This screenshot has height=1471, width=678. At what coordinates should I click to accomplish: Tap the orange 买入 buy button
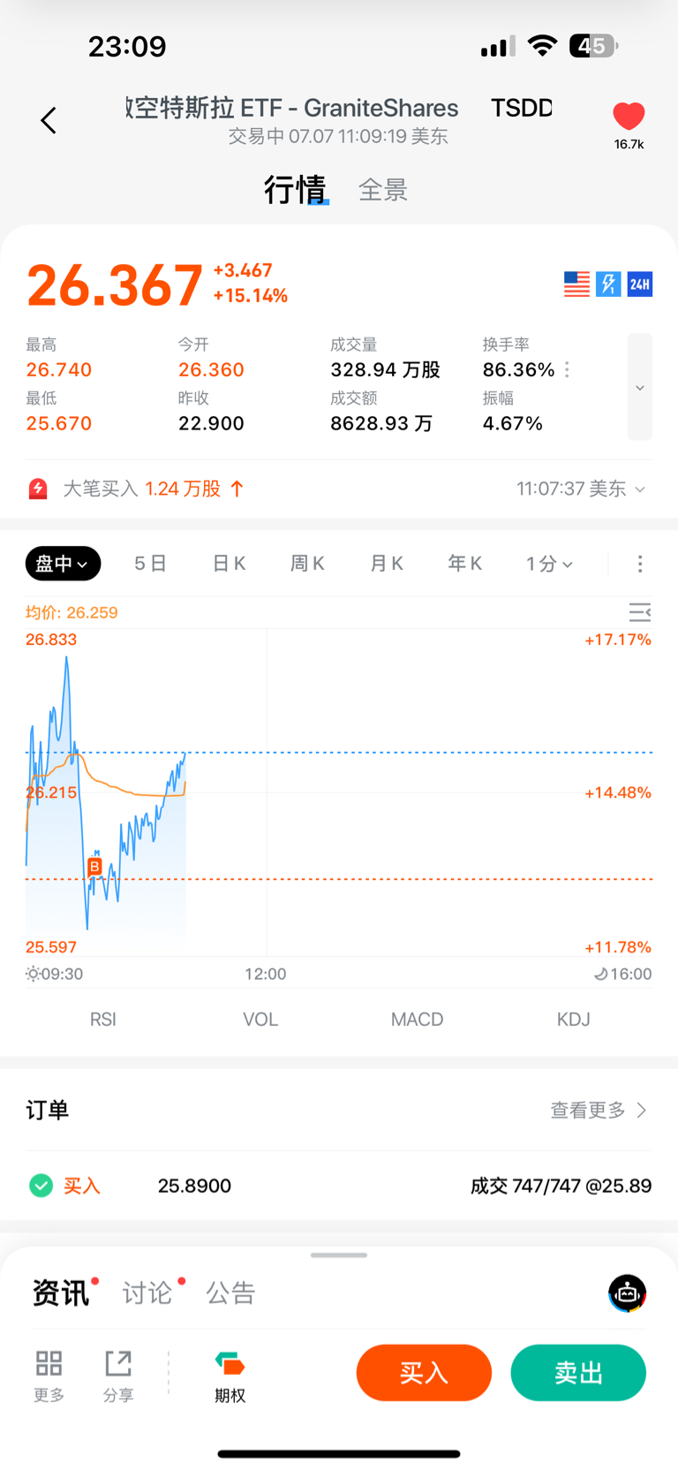point(424,1373)
